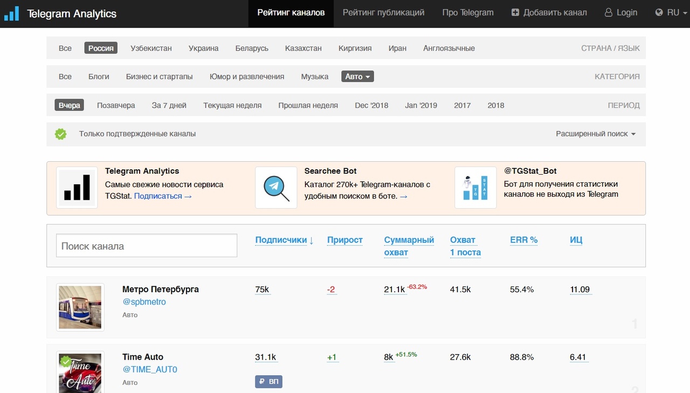Select the За 7 дней period
This screenshot has width=690, height=393.
point(169,105)
